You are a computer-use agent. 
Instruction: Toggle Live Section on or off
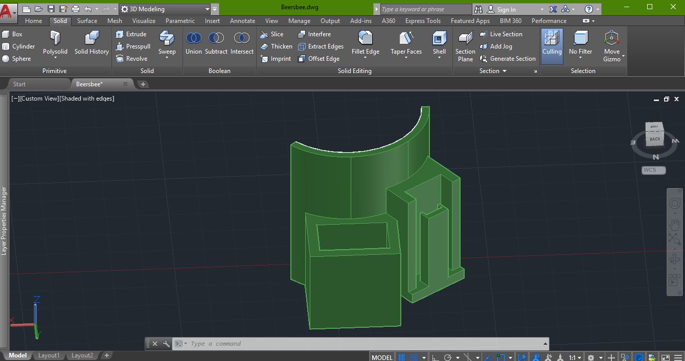pyautogui.click(x=500, y=34)
